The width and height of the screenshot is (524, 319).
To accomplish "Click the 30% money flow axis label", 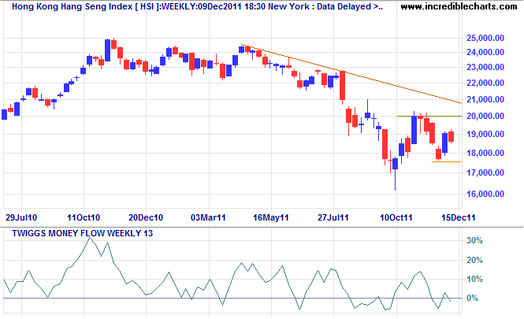I will coord(474,240).
